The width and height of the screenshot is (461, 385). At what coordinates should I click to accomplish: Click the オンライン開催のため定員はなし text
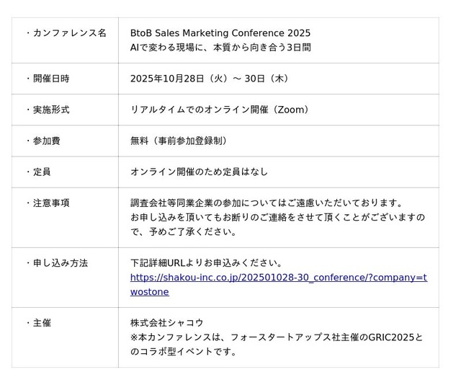(199, 172)
